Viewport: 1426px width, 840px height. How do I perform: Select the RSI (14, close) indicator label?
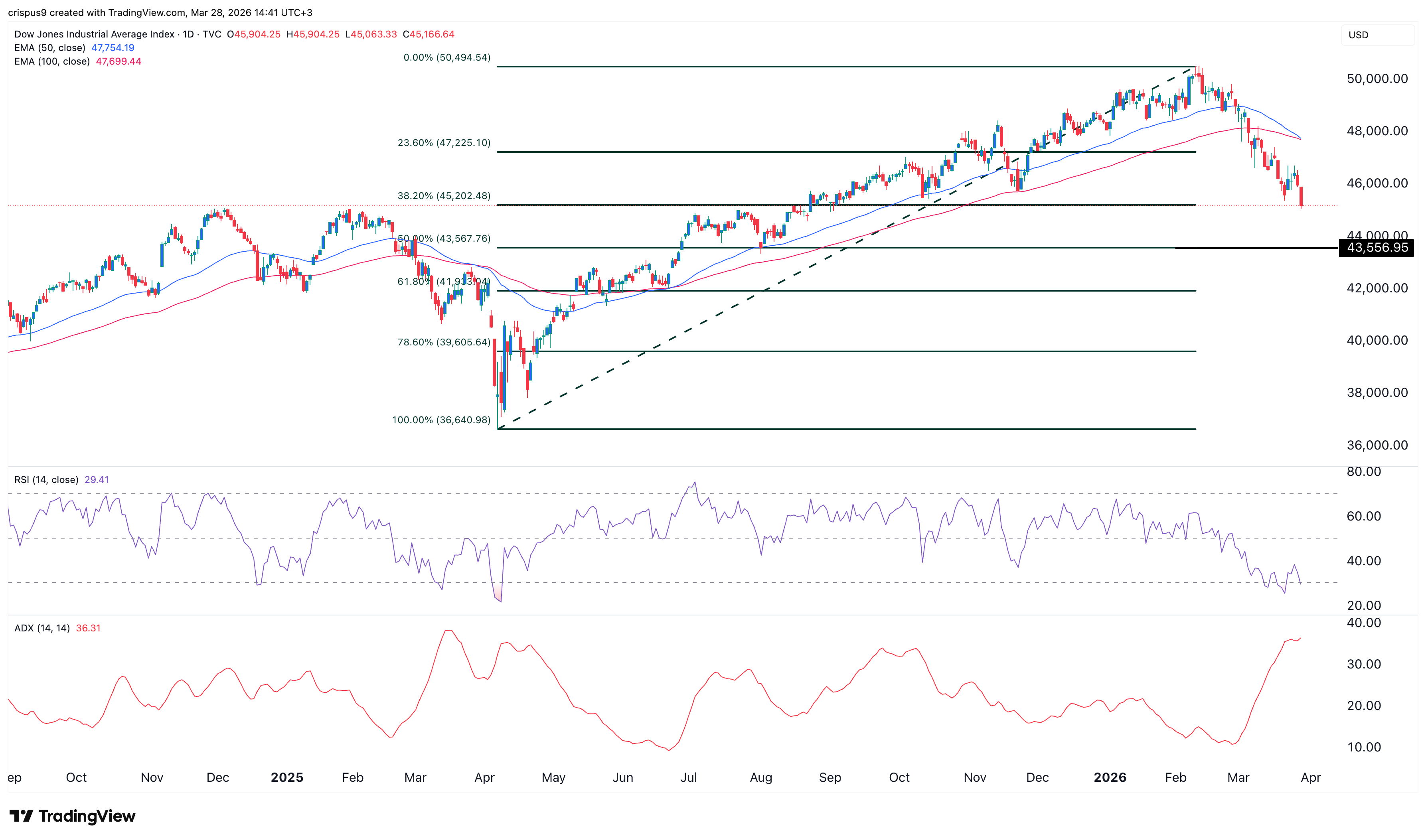(47, 479)
